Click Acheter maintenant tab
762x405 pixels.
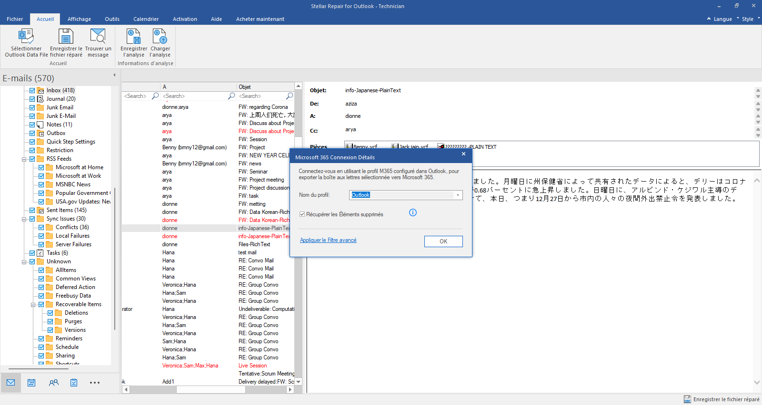[260, 19]
